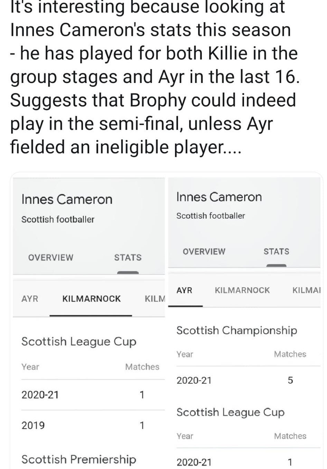Select 2020-21 Championship row with 5 matches
This screenshot has width=327, height=469.
click(248, 381)
